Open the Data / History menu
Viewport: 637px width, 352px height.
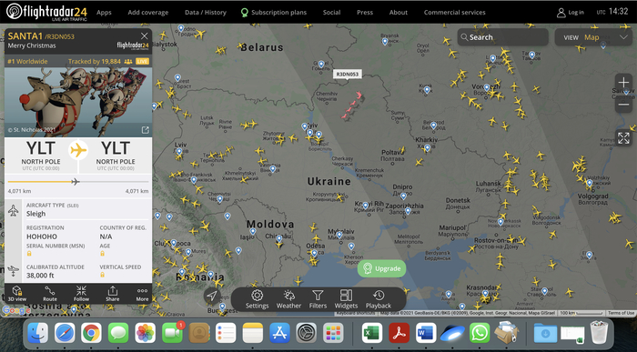pyautogui.click(x=206, y=13)
